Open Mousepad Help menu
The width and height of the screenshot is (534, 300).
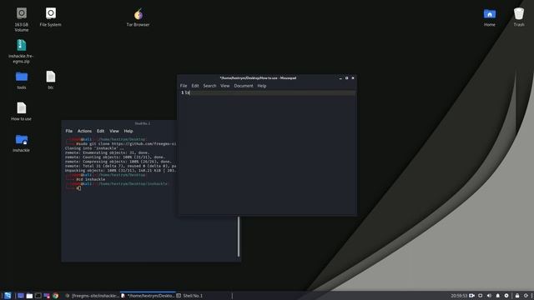[261, 86]
